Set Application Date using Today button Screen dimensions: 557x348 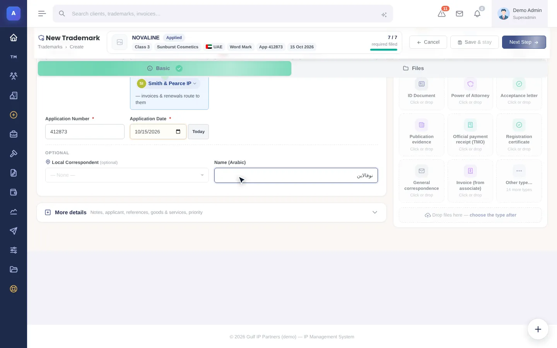click(198, 132)
